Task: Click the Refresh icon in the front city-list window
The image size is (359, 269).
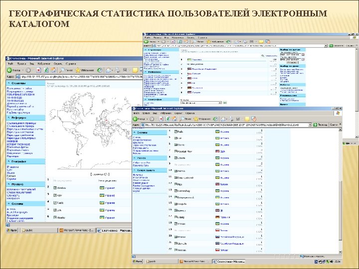Action: tap(168, 119)
